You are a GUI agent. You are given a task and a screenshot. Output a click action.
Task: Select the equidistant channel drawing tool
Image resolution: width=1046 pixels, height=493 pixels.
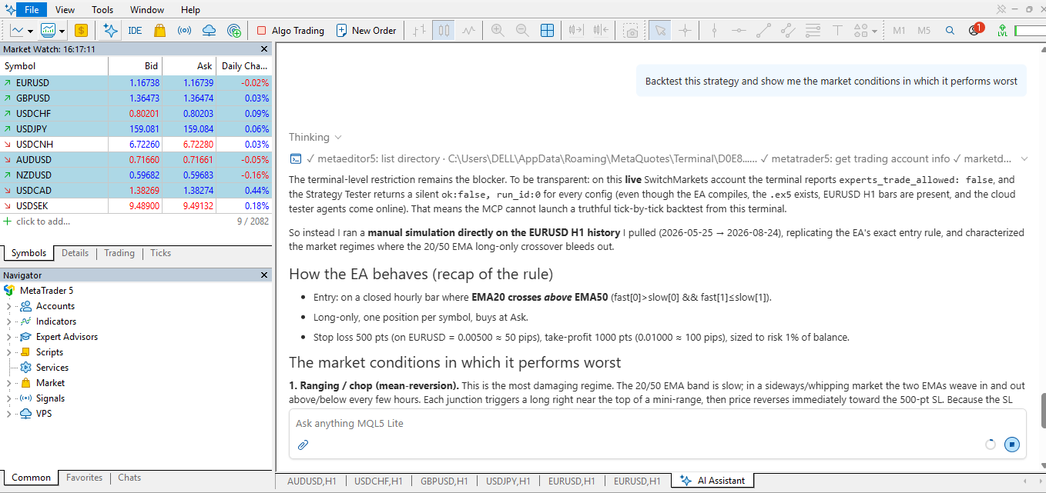point(788,31)
